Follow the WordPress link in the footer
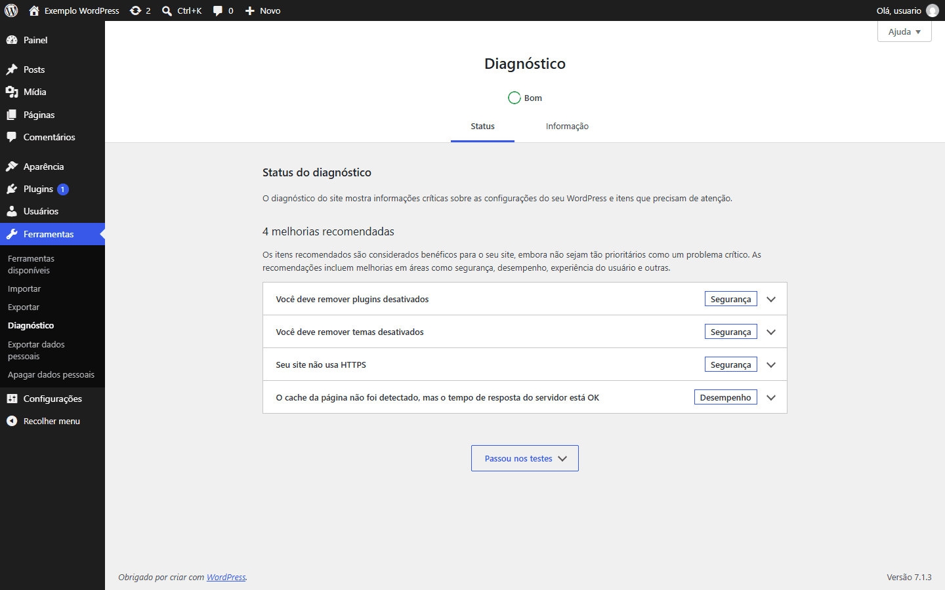The width and height of the screenshot is (945, 590). point(226,577)
